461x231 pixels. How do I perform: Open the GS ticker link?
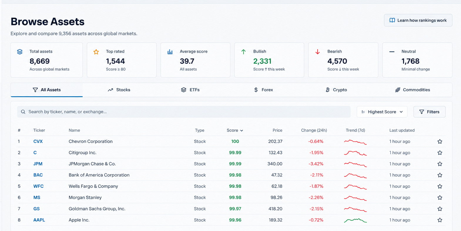pyautogui.click(x=36, y=209)
